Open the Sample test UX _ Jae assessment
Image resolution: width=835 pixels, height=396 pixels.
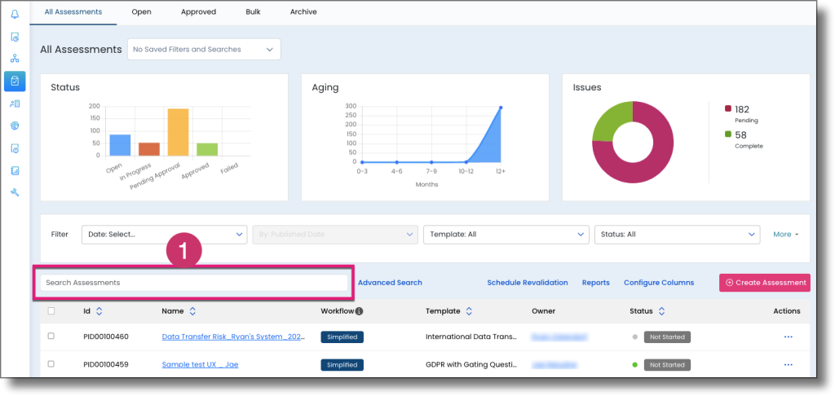point(201,364)
